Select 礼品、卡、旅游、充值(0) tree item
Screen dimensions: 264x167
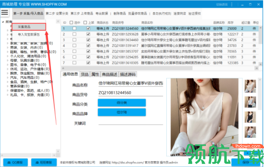(30, 95)
